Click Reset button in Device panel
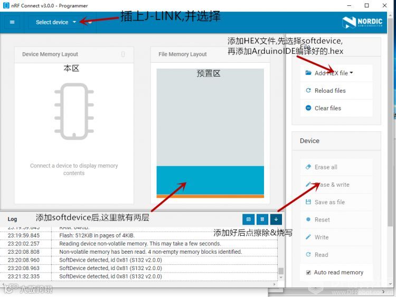 (336, 220)
